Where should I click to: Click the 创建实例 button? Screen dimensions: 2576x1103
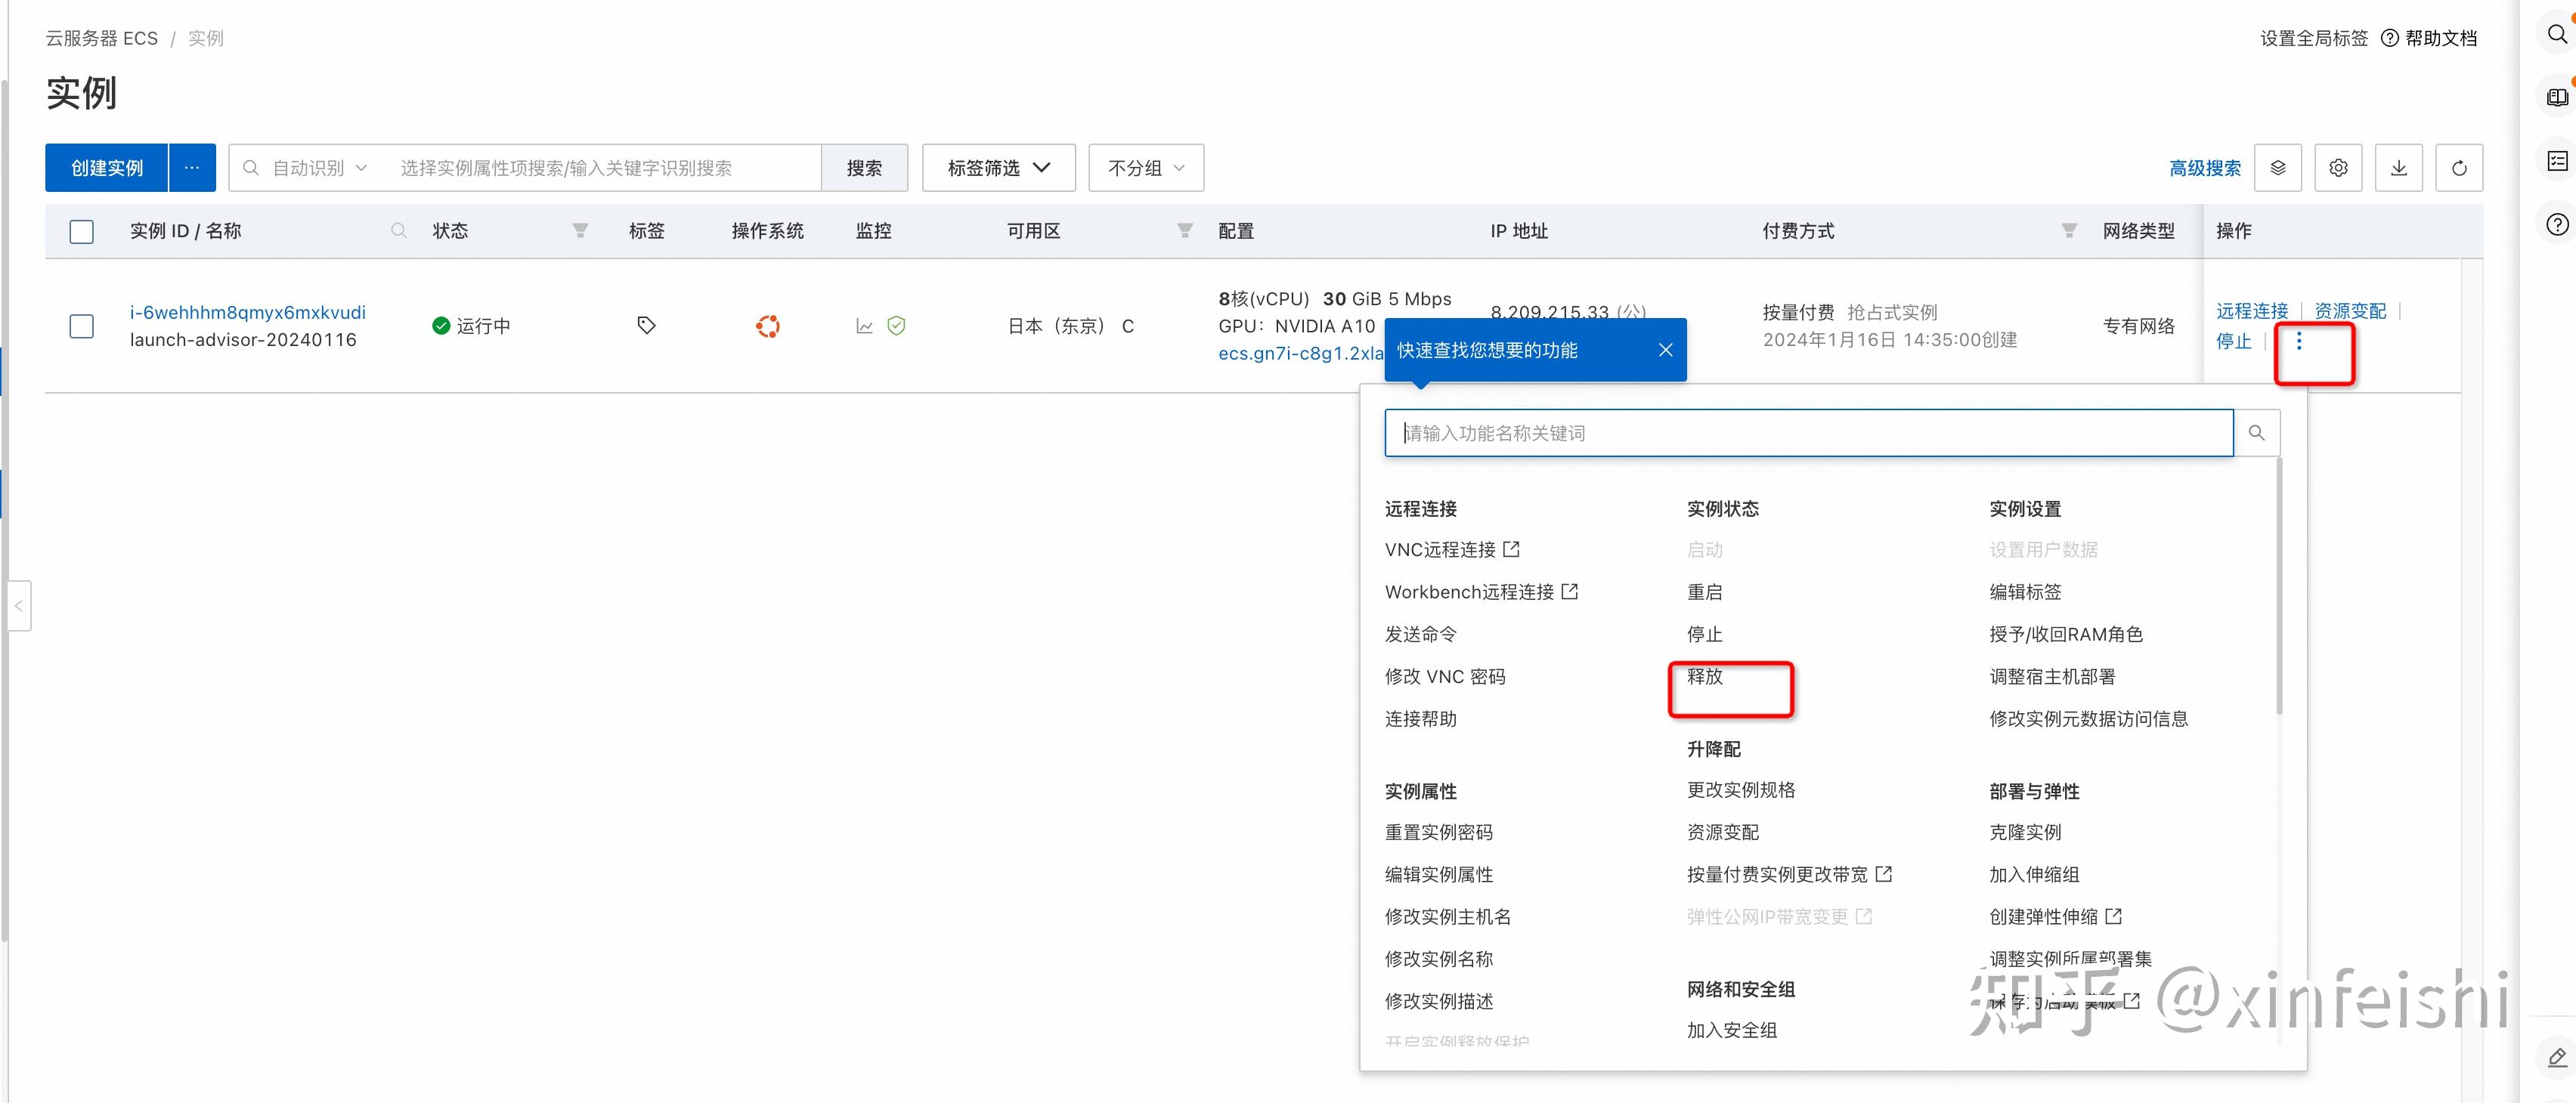[x=105, y=167]
